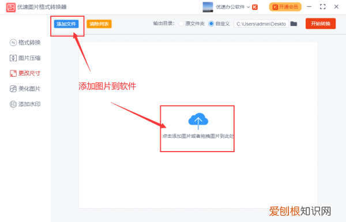Toggle fullscreen via the maximize icon
Screen dimensions: 346x222
[322, 7]
